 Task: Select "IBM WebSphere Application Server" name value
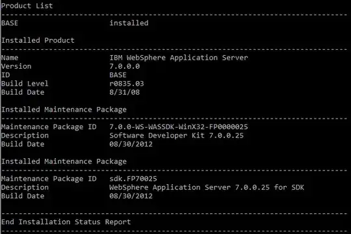click(179, 58)
